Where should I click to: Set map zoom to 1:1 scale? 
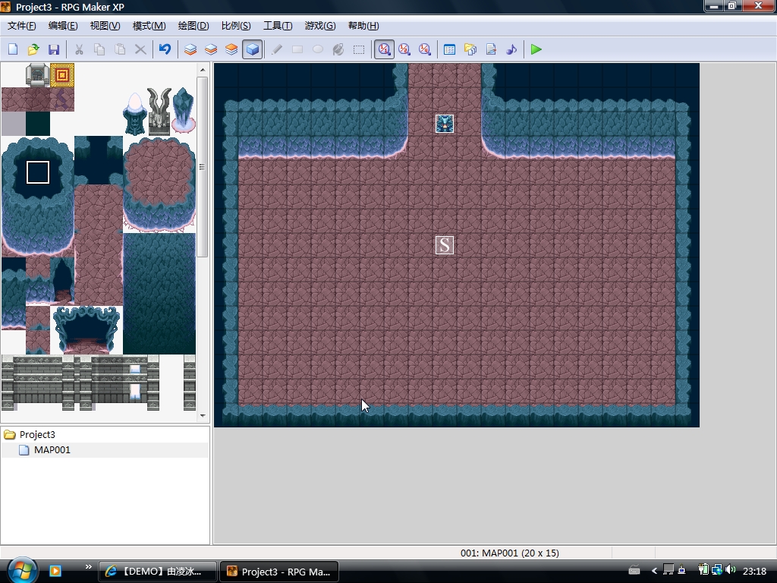[384, 49]
